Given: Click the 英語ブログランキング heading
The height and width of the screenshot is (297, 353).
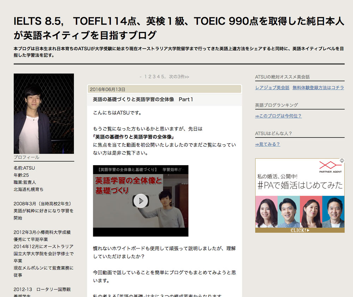Looking at the screenshot, I should (276, 105).
